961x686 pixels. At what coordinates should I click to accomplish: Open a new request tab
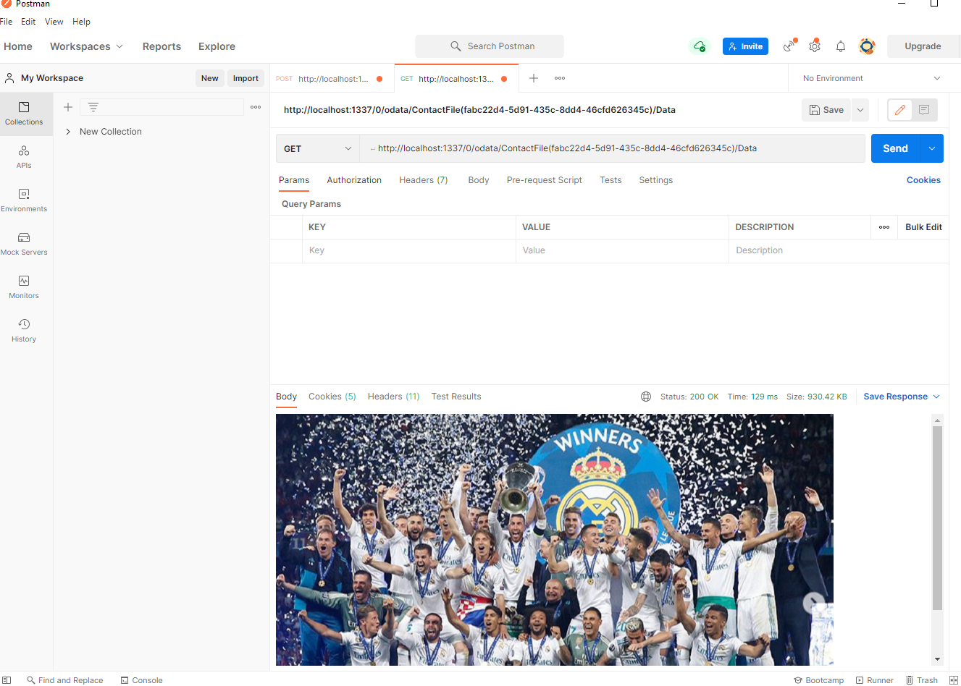534,78
